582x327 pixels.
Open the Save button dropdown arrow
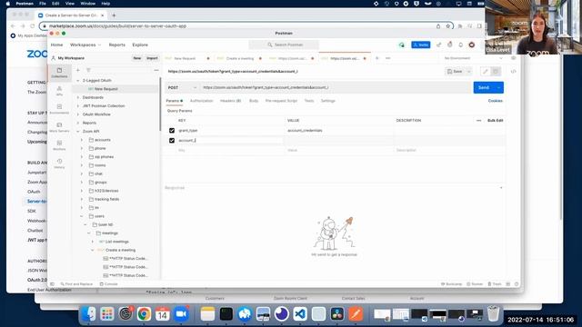click(469, 71)
